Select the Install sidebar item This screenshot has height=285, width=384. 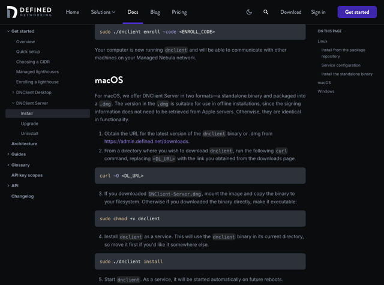(47, 113)
